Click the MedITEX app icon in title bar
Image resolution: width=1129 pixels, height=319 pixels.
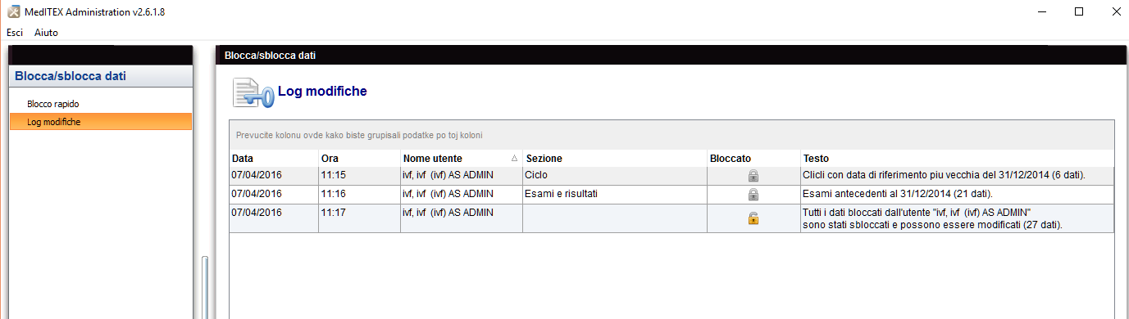tap(13, 11)
